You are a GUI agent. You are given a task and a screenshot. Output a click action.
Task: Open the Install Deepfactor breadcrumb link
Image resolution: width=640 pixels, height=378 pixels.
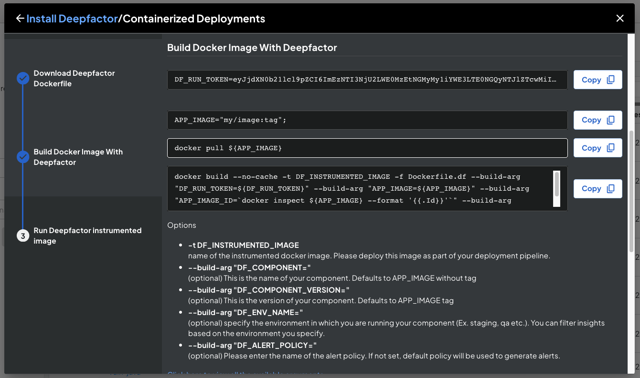[x=72, y=19]
